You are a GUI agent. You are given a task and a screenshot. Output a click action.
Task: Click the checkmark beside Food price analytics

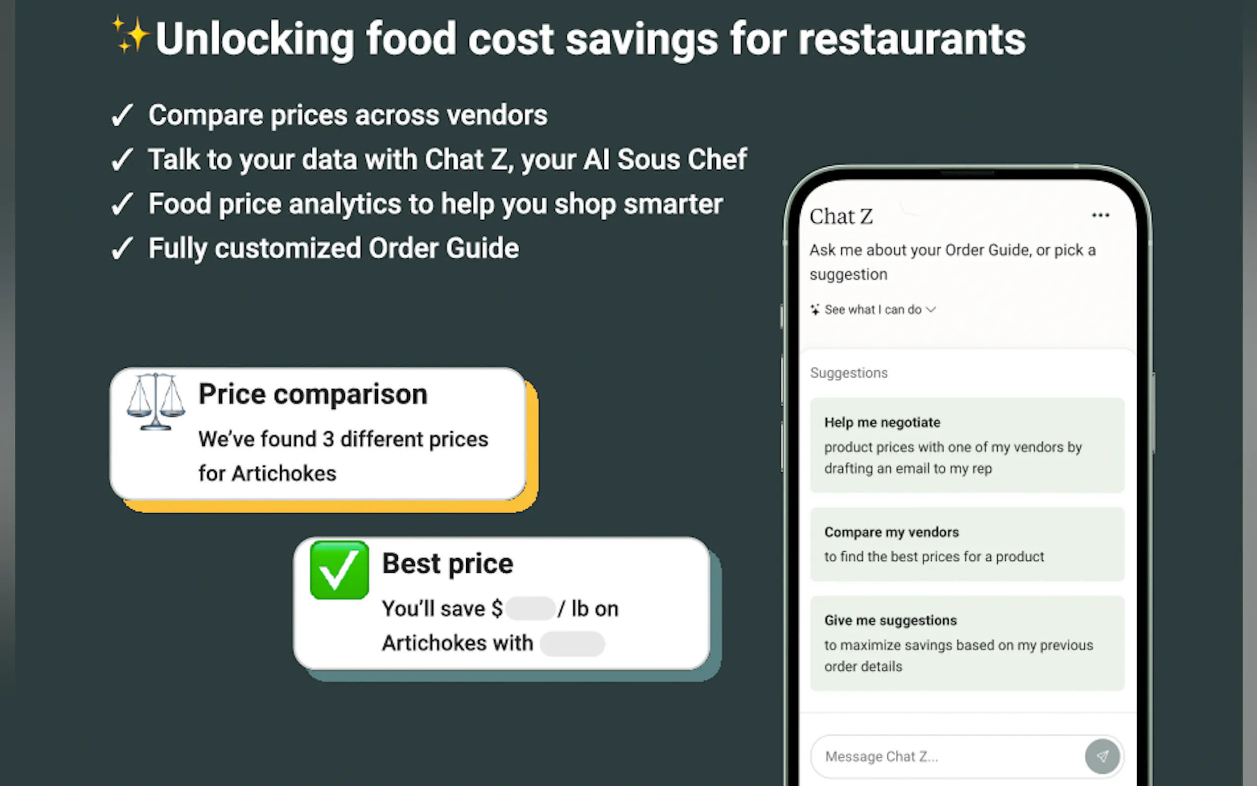point(122,204)
